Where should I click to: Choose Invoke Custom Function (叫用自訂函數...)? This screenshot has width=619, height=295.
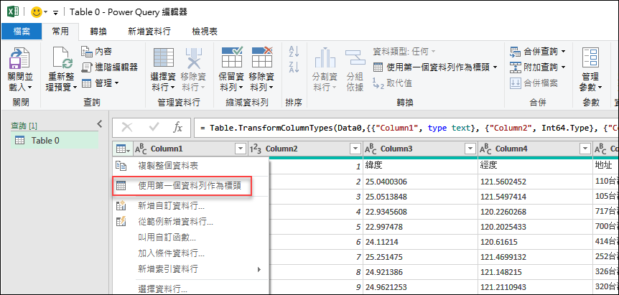tap(190, 238)
